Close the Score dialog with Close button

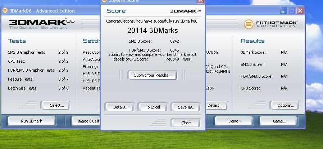pos(186,123)
